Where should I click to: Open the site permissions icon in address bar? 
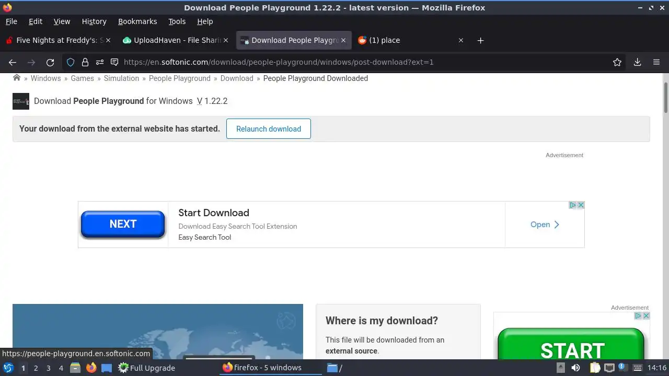click(100, 62)
